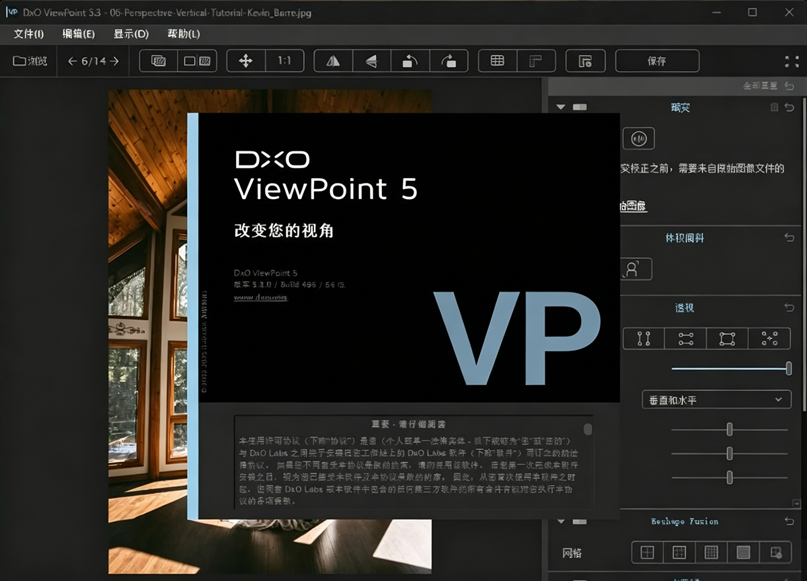
Task: Toggle grid overlay in toolbar
Action: (x=498, y=61)
